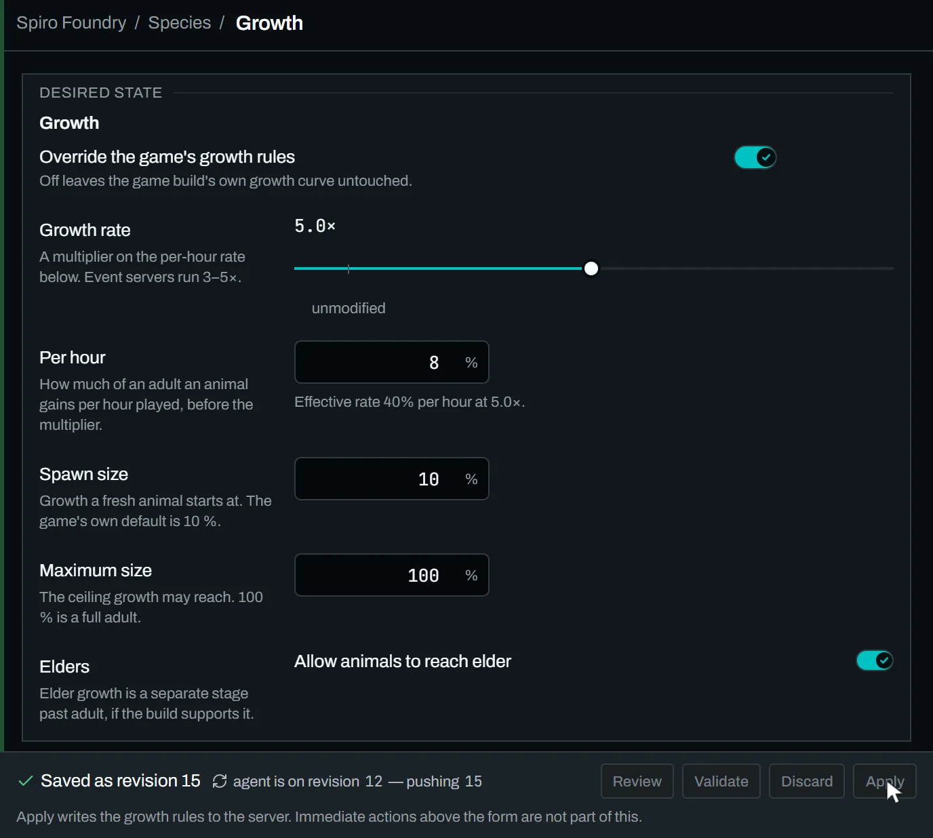Edit the Spawn size percent field
Screen dimensions: 933x838
[392, 479]
